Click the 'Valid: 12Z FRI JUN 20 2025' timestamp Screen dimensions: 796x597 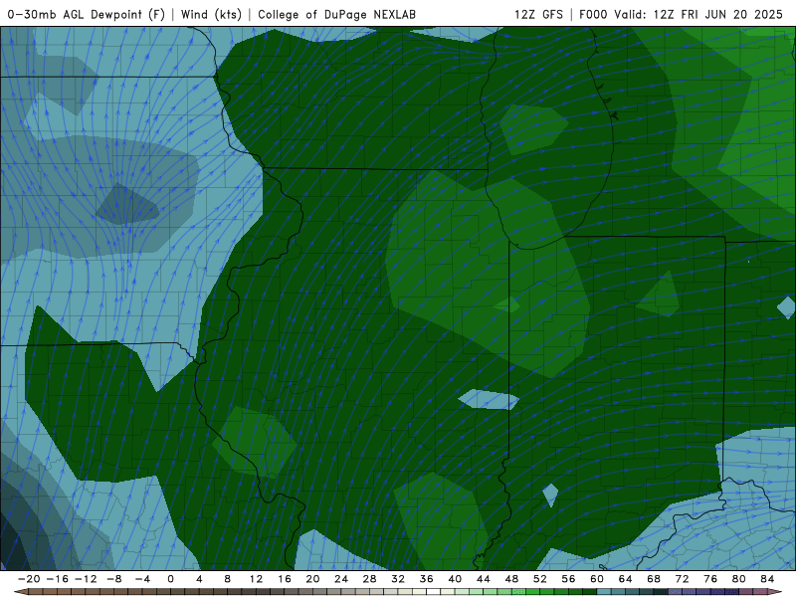pyautogui.click(x=698, y=14)
